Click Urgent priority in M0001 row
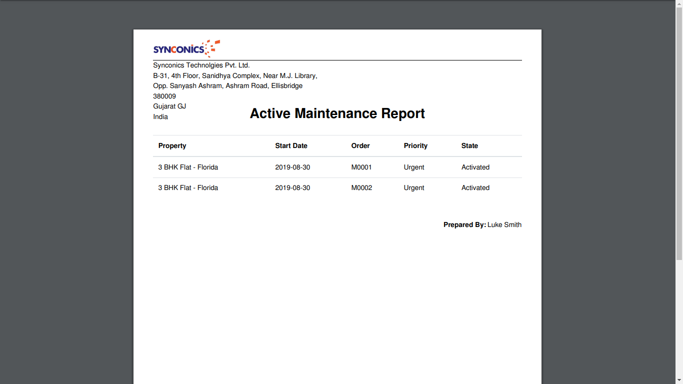The image size is (683, 384). (414, 167)
